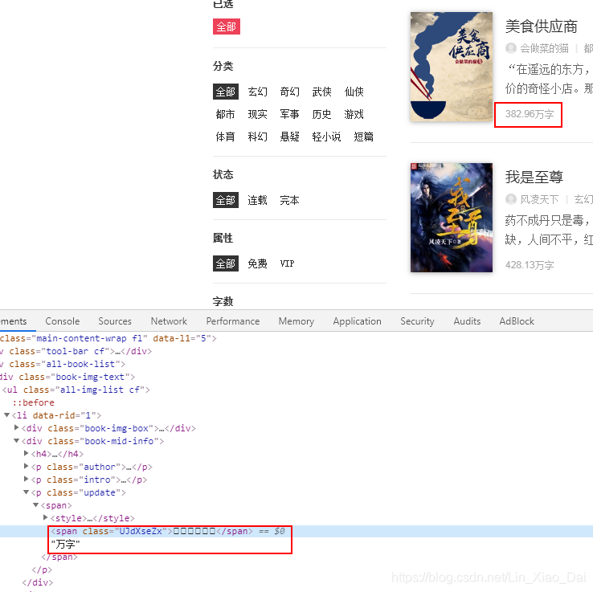
Task: Pick the 军事 category filter
Action: click(x=290, y=114)
